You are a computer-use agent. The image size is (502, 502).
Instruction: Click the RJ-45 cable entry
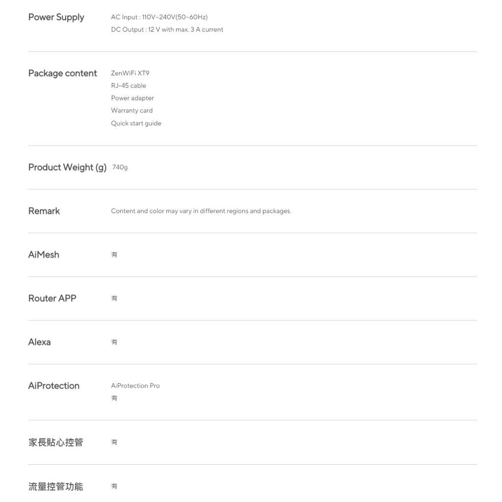click(128, 86)
